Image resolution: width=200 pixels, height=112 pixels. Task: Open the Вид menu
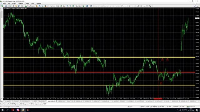(x=9, y=3)
